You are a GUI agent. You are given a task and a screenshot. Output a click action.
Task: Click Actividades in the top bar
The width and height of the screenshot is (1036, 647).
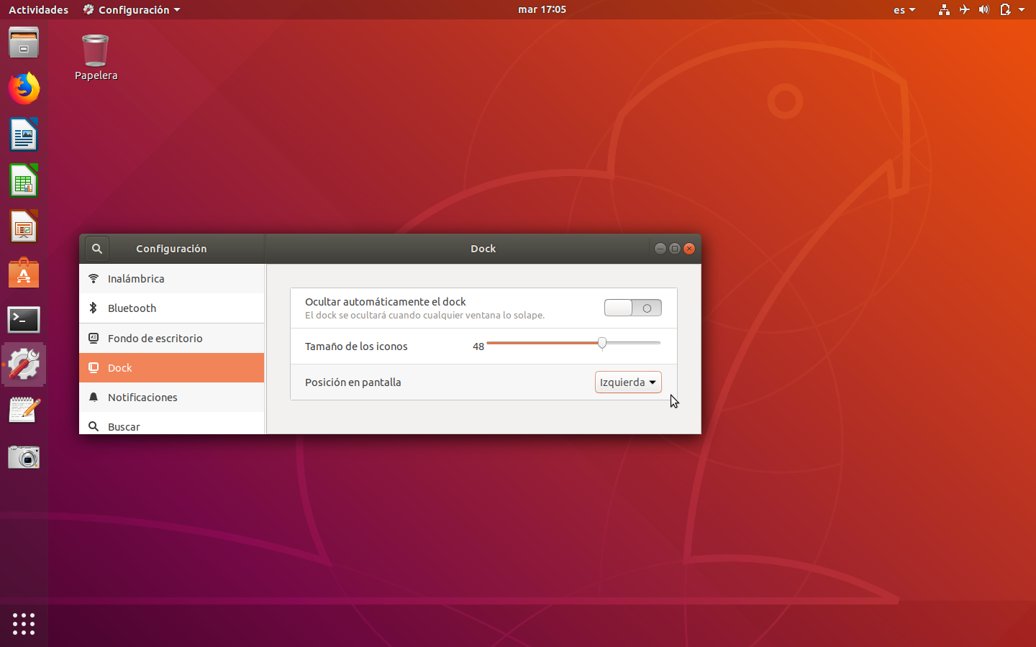(x=39, y=10)
